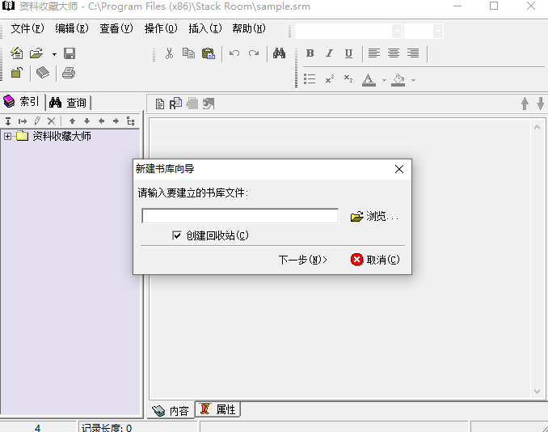Click the insert child item tree icon
This screenshot has width=548, height=432.
(x=23, y=121)
